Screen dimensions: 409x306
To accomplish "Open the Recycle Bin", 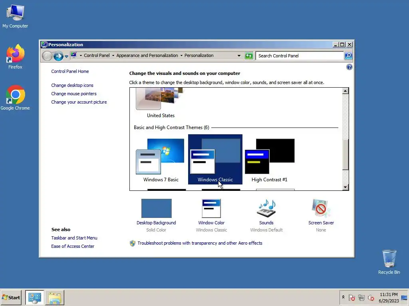I will coord(389,262).
